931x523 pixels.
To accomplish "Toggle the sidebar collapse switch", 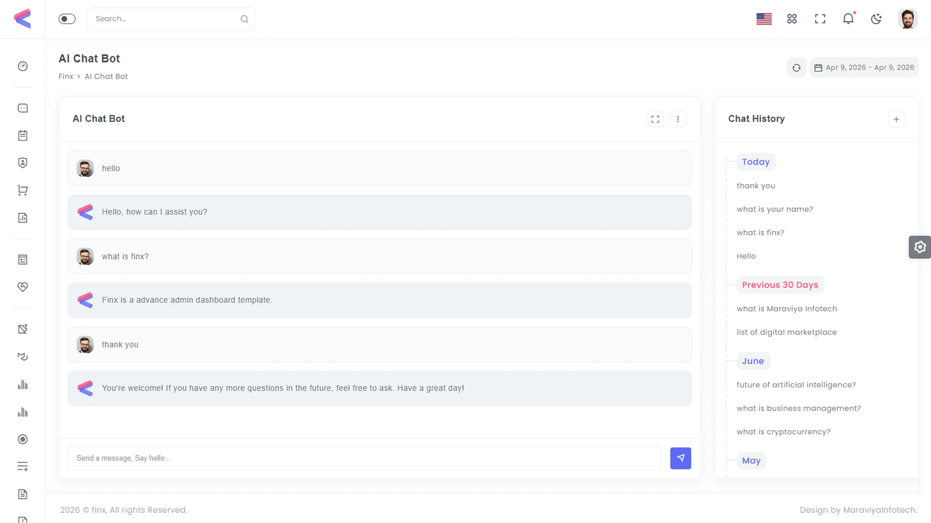I will (x=67, y=19).
